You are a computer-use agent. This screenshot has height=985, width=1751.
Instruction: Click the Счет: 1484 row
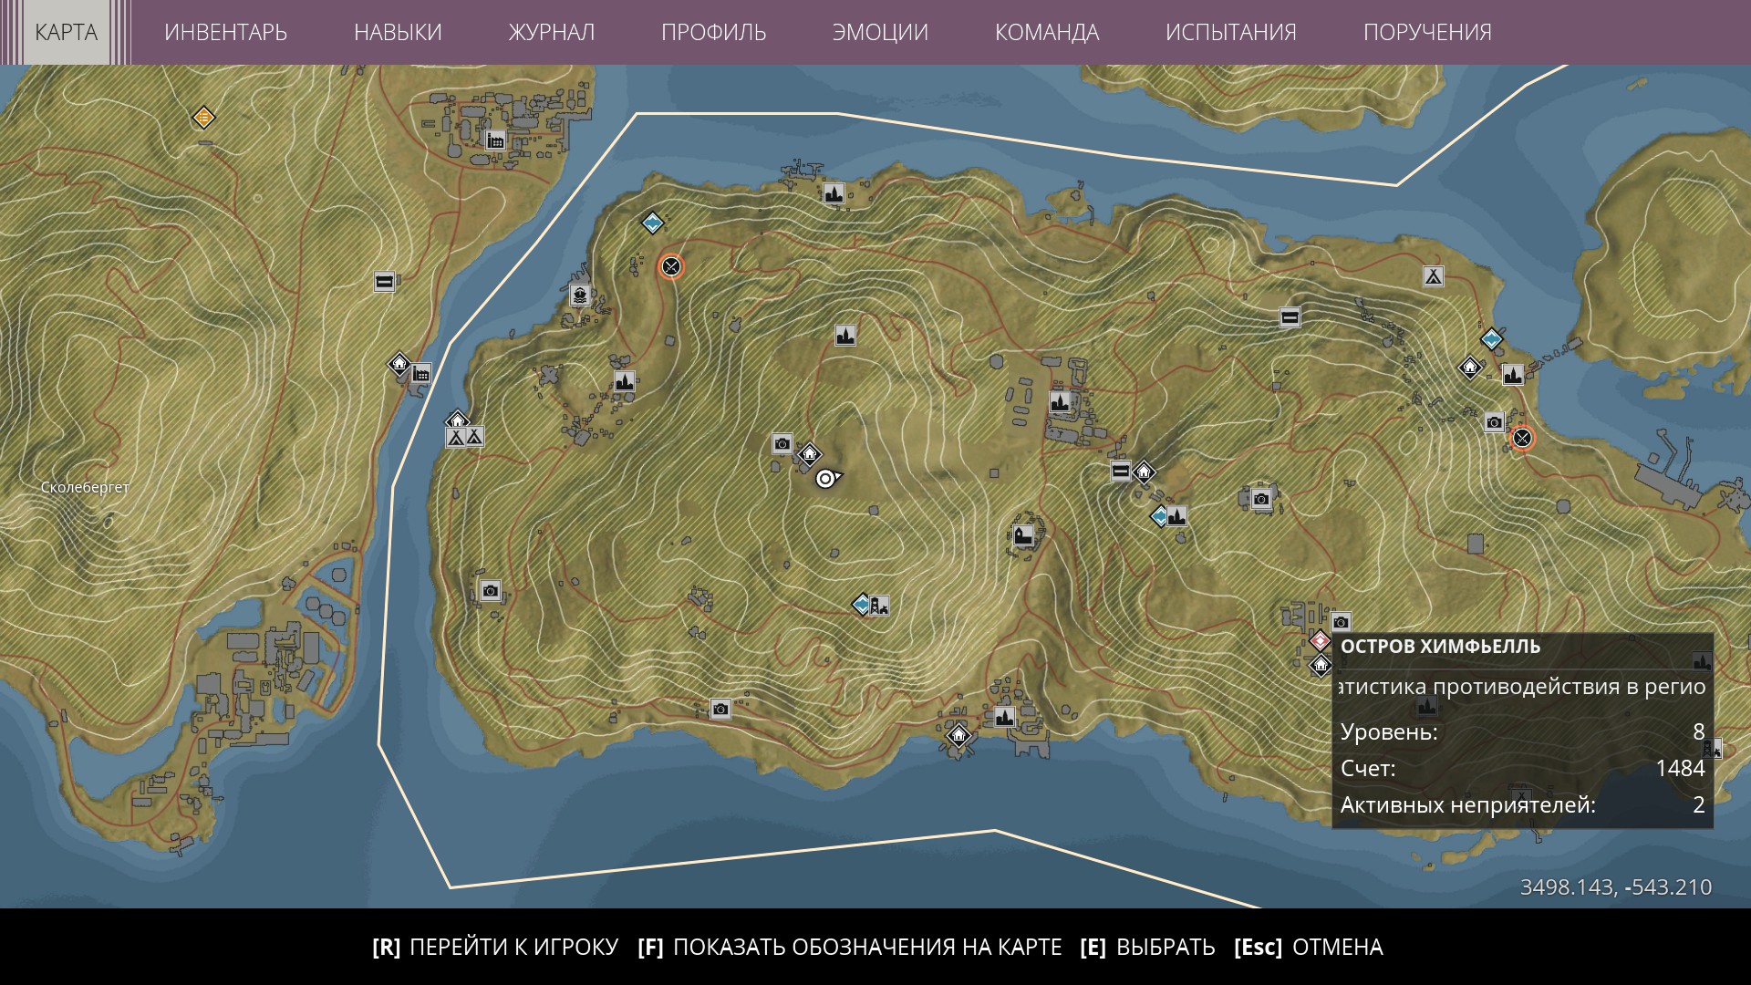[1523, 768]
